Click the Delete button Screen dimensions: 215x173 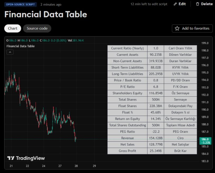(x=204, y=4)
